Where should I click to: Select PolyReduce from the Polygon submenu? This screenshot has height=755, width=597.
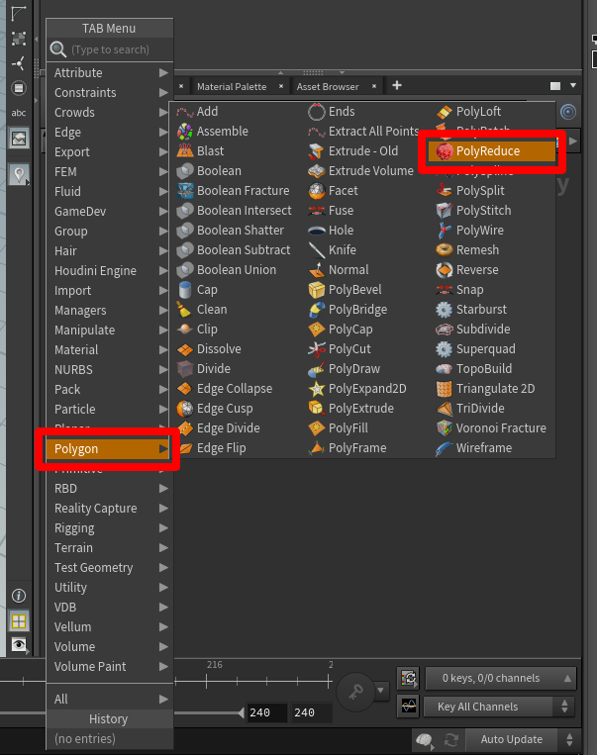click(x=487, y=151)
